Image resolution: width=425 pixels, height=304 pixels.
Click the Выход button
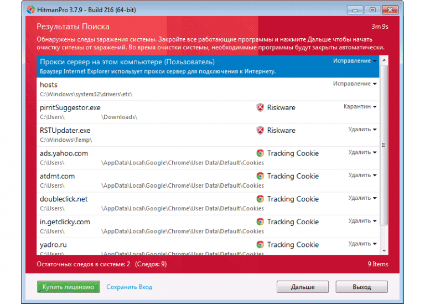(x=361, y=287)
